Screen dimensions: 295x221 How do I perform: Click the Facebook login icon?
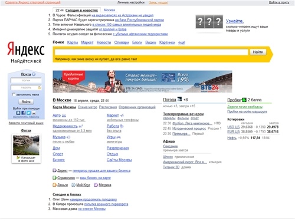(24, 113)
